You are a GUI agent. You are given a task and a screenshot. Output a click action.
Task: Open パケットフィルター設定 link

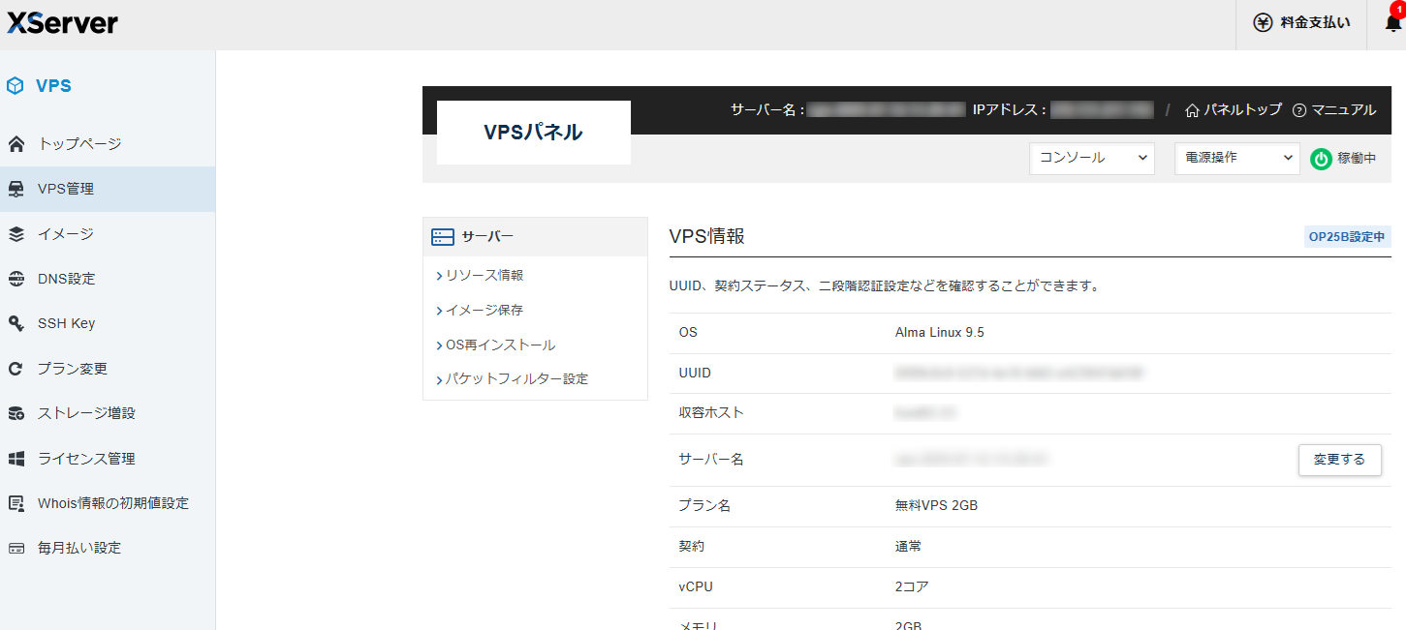516,379
